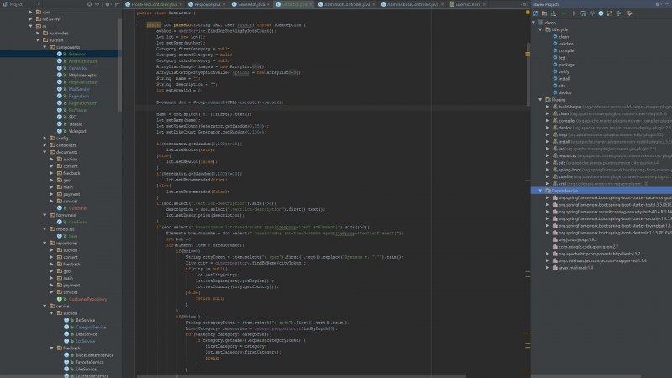Switch to AdminAbuseController.java tab
Image resolution: width=672 pixels, height=378 pixels.
(x=412, y=4)
